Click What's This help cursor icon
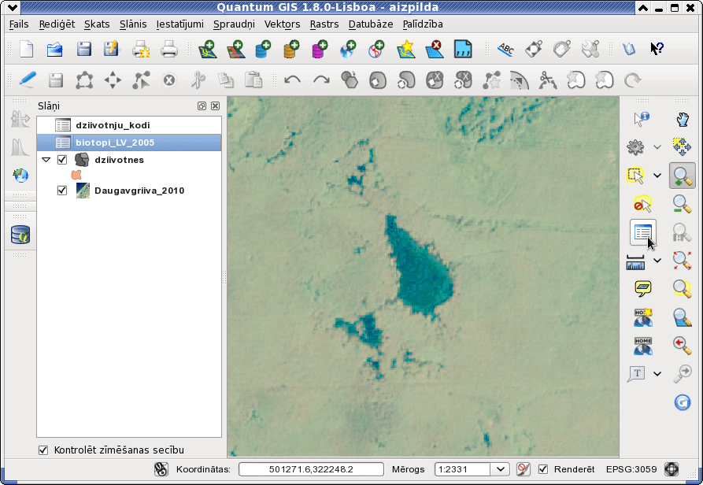 657,48
